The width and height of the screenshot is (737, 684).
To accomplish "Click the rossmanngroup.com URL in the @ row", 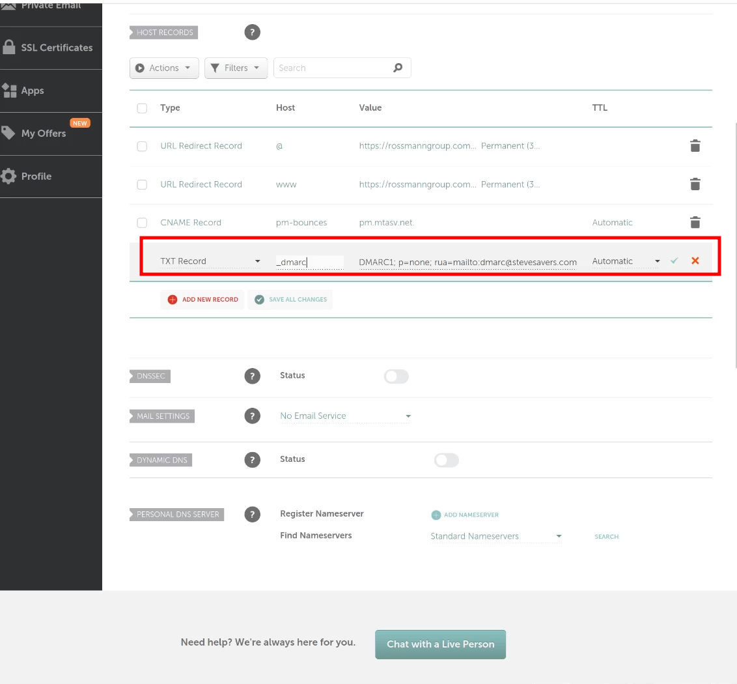I will point(417,146).
